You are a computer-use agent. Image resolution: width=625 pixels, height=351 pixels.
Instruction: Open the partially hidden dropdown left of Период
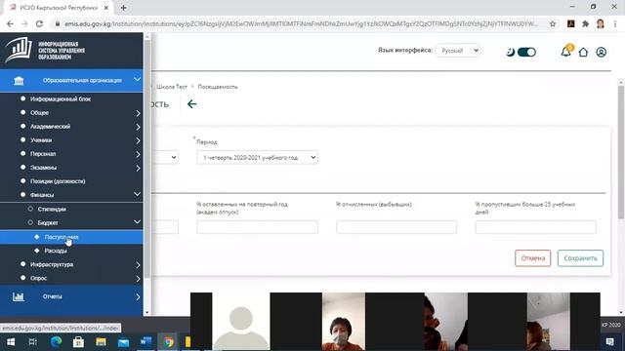[x=165, y=158]
